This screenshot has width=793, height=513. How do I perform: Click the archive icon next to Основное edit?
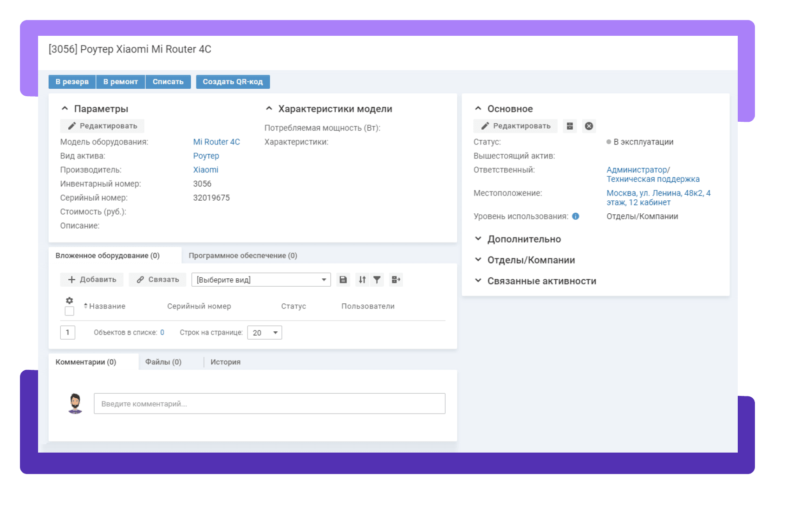(570, 126)
